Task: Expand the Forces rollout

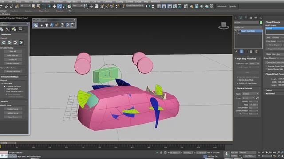Action: pyautogui.click(x=268, y=90)
